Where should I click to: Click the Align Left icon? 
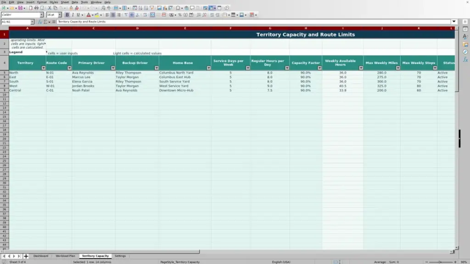tap(107, 15)
